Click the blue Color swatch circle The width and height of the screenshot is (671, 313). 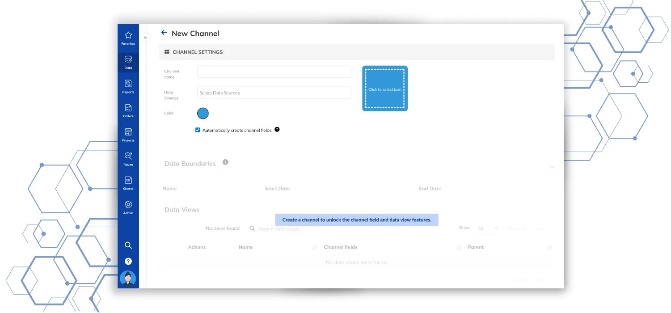pyautogui.click(x=203, y=113)
